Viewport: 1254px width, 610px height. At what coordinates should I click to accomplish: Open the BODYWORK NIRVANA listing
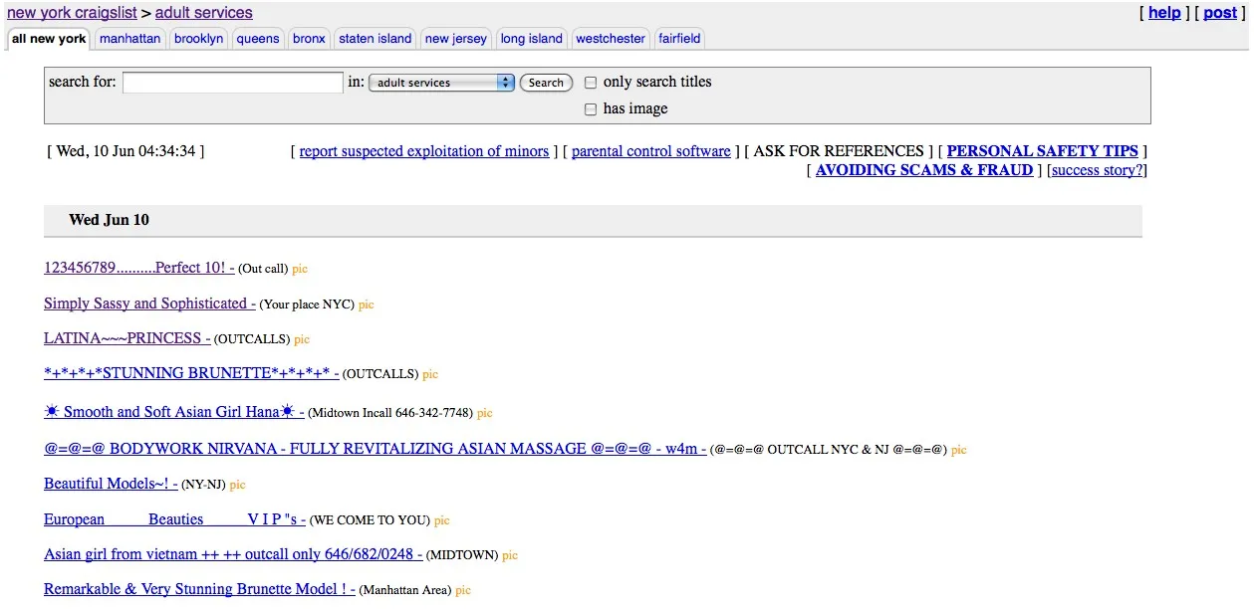[x=376, y=449]
